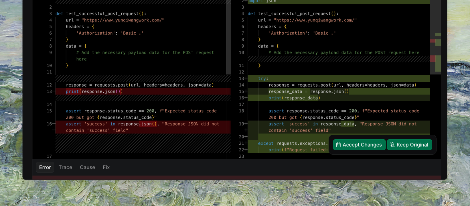Screen dimensions: 470x206
Task: Click the 'Authorization' header line in left pane
Action: coord(110,33)
